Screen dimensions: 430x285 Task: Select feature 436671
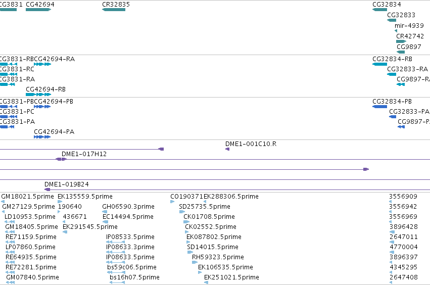tap(75, 217)
